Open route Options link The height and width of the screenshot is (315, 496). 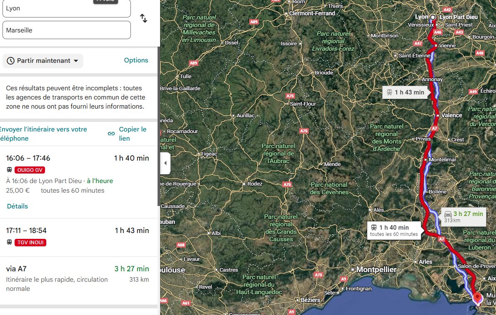(136, 60)
